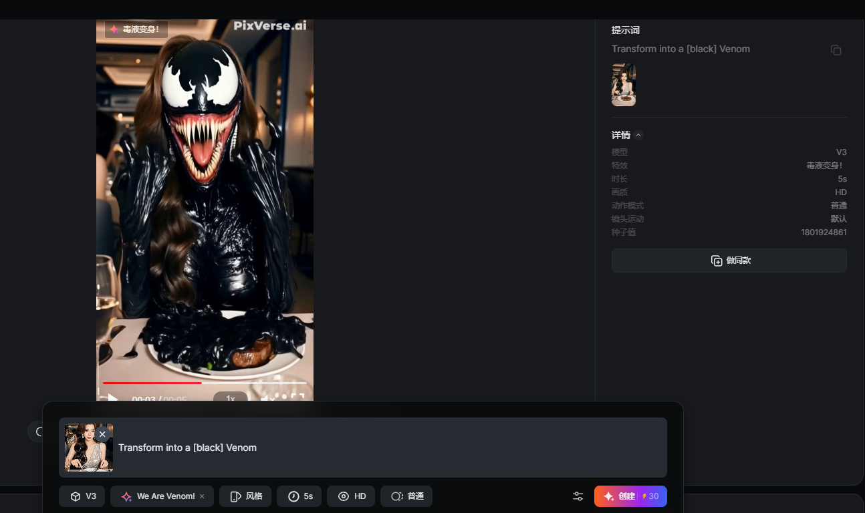865x513 pixels.
Task: Play the Venom video
Action: (x=113, y=399)
